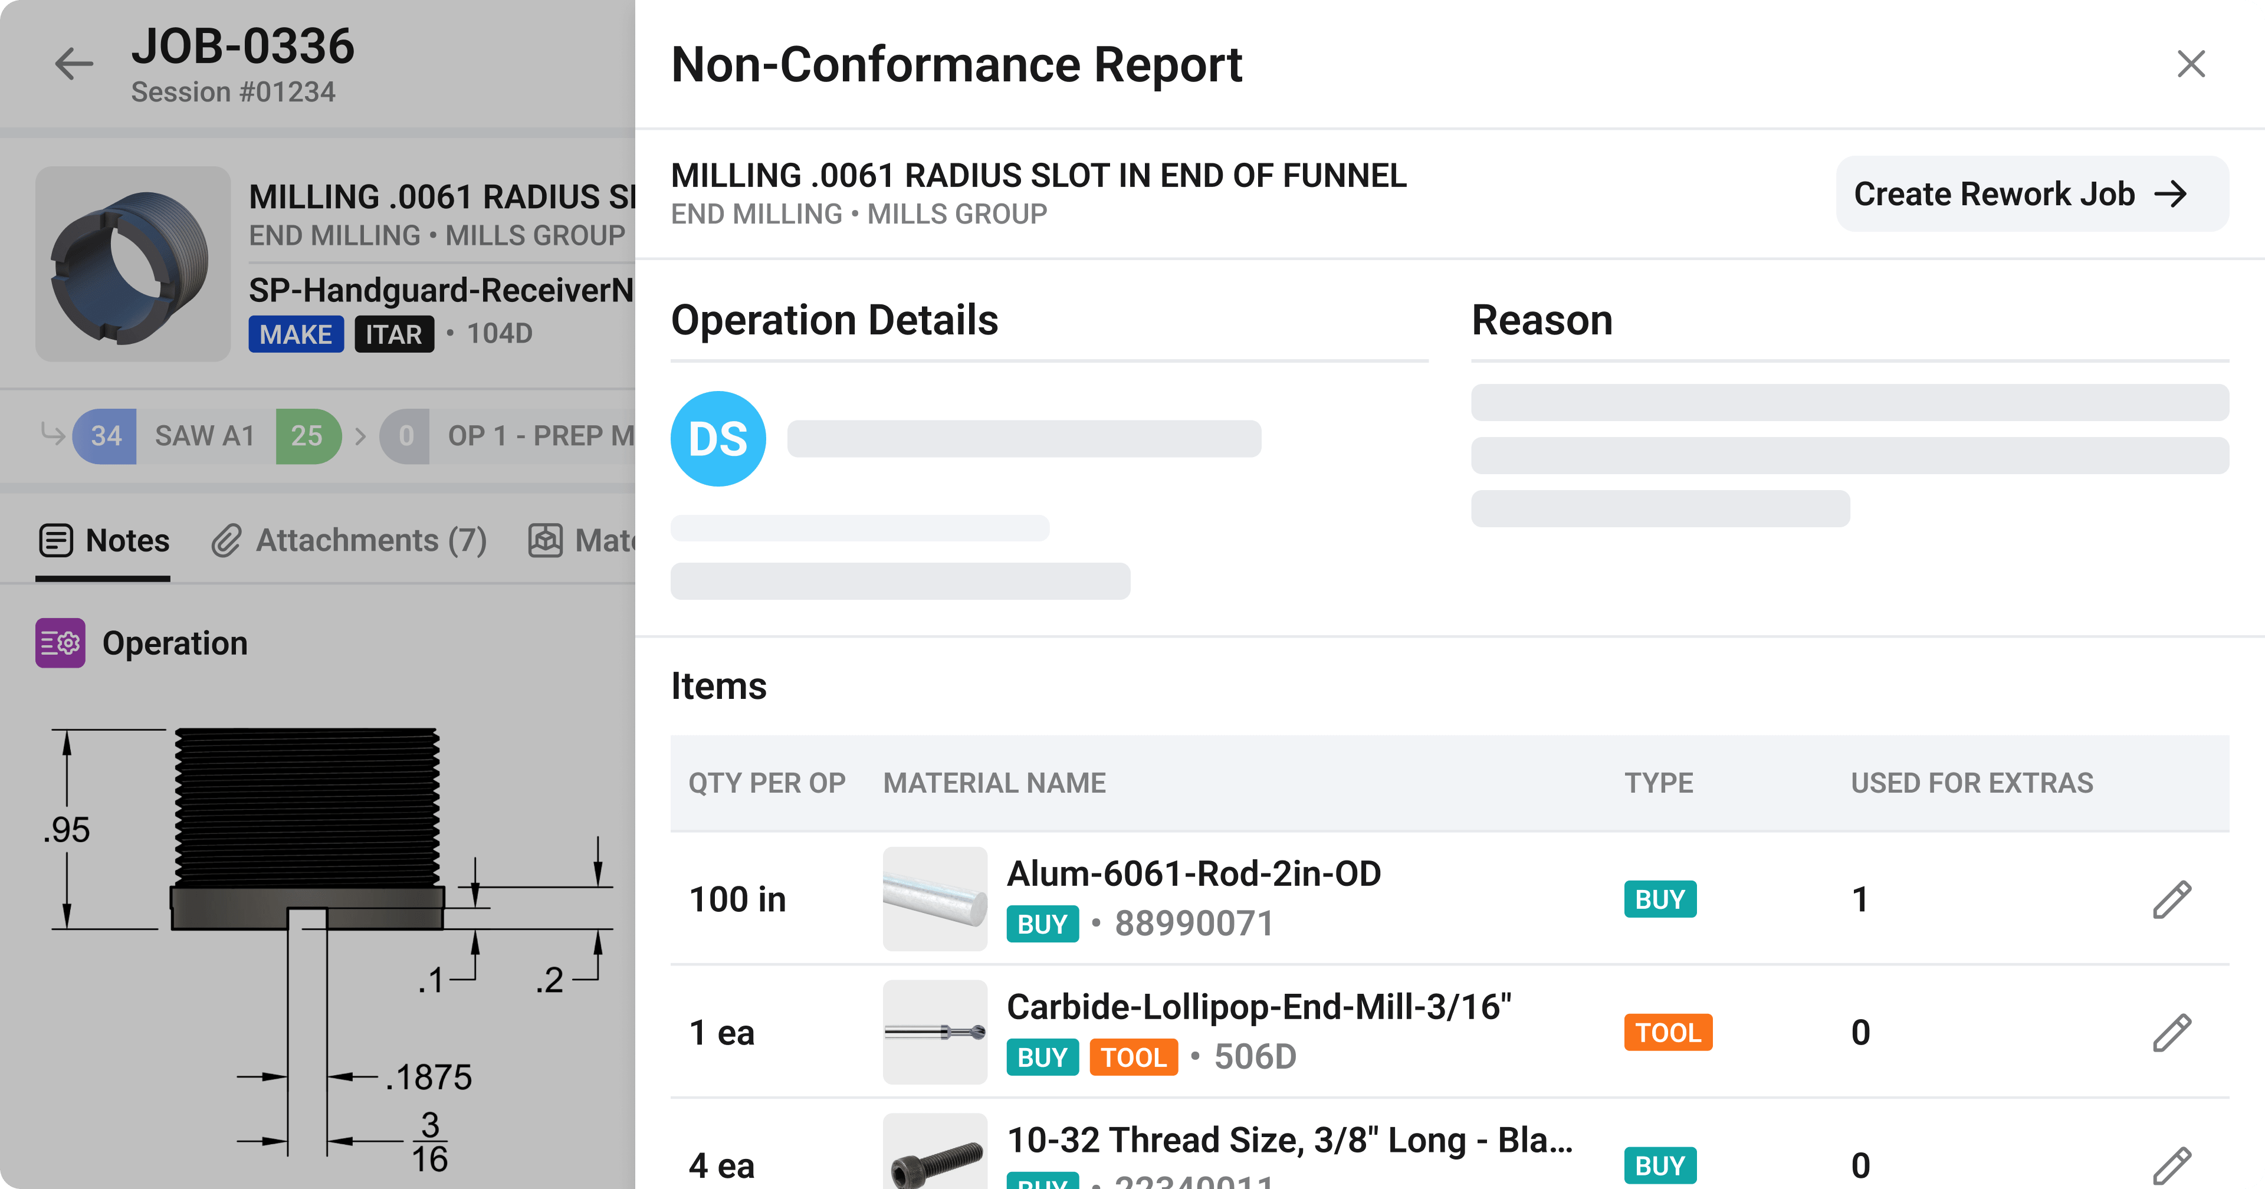Click the blue MAKE tag badge

pyautogui.click(x=296, y=334)
